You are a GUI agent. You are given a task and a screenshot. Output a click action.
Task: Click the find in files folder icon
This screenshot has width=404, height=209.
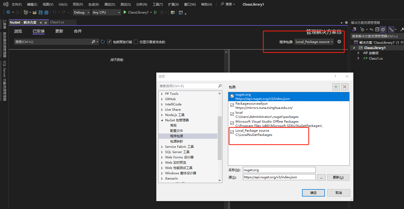coord(173,12)
